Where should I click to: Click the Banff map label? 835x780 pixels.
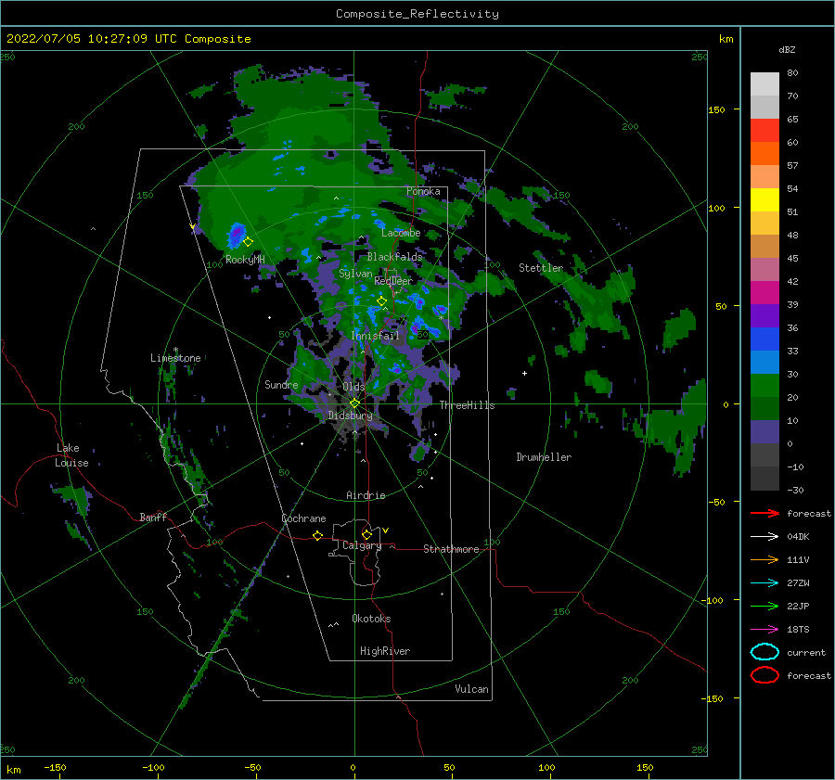pos(153,517)
